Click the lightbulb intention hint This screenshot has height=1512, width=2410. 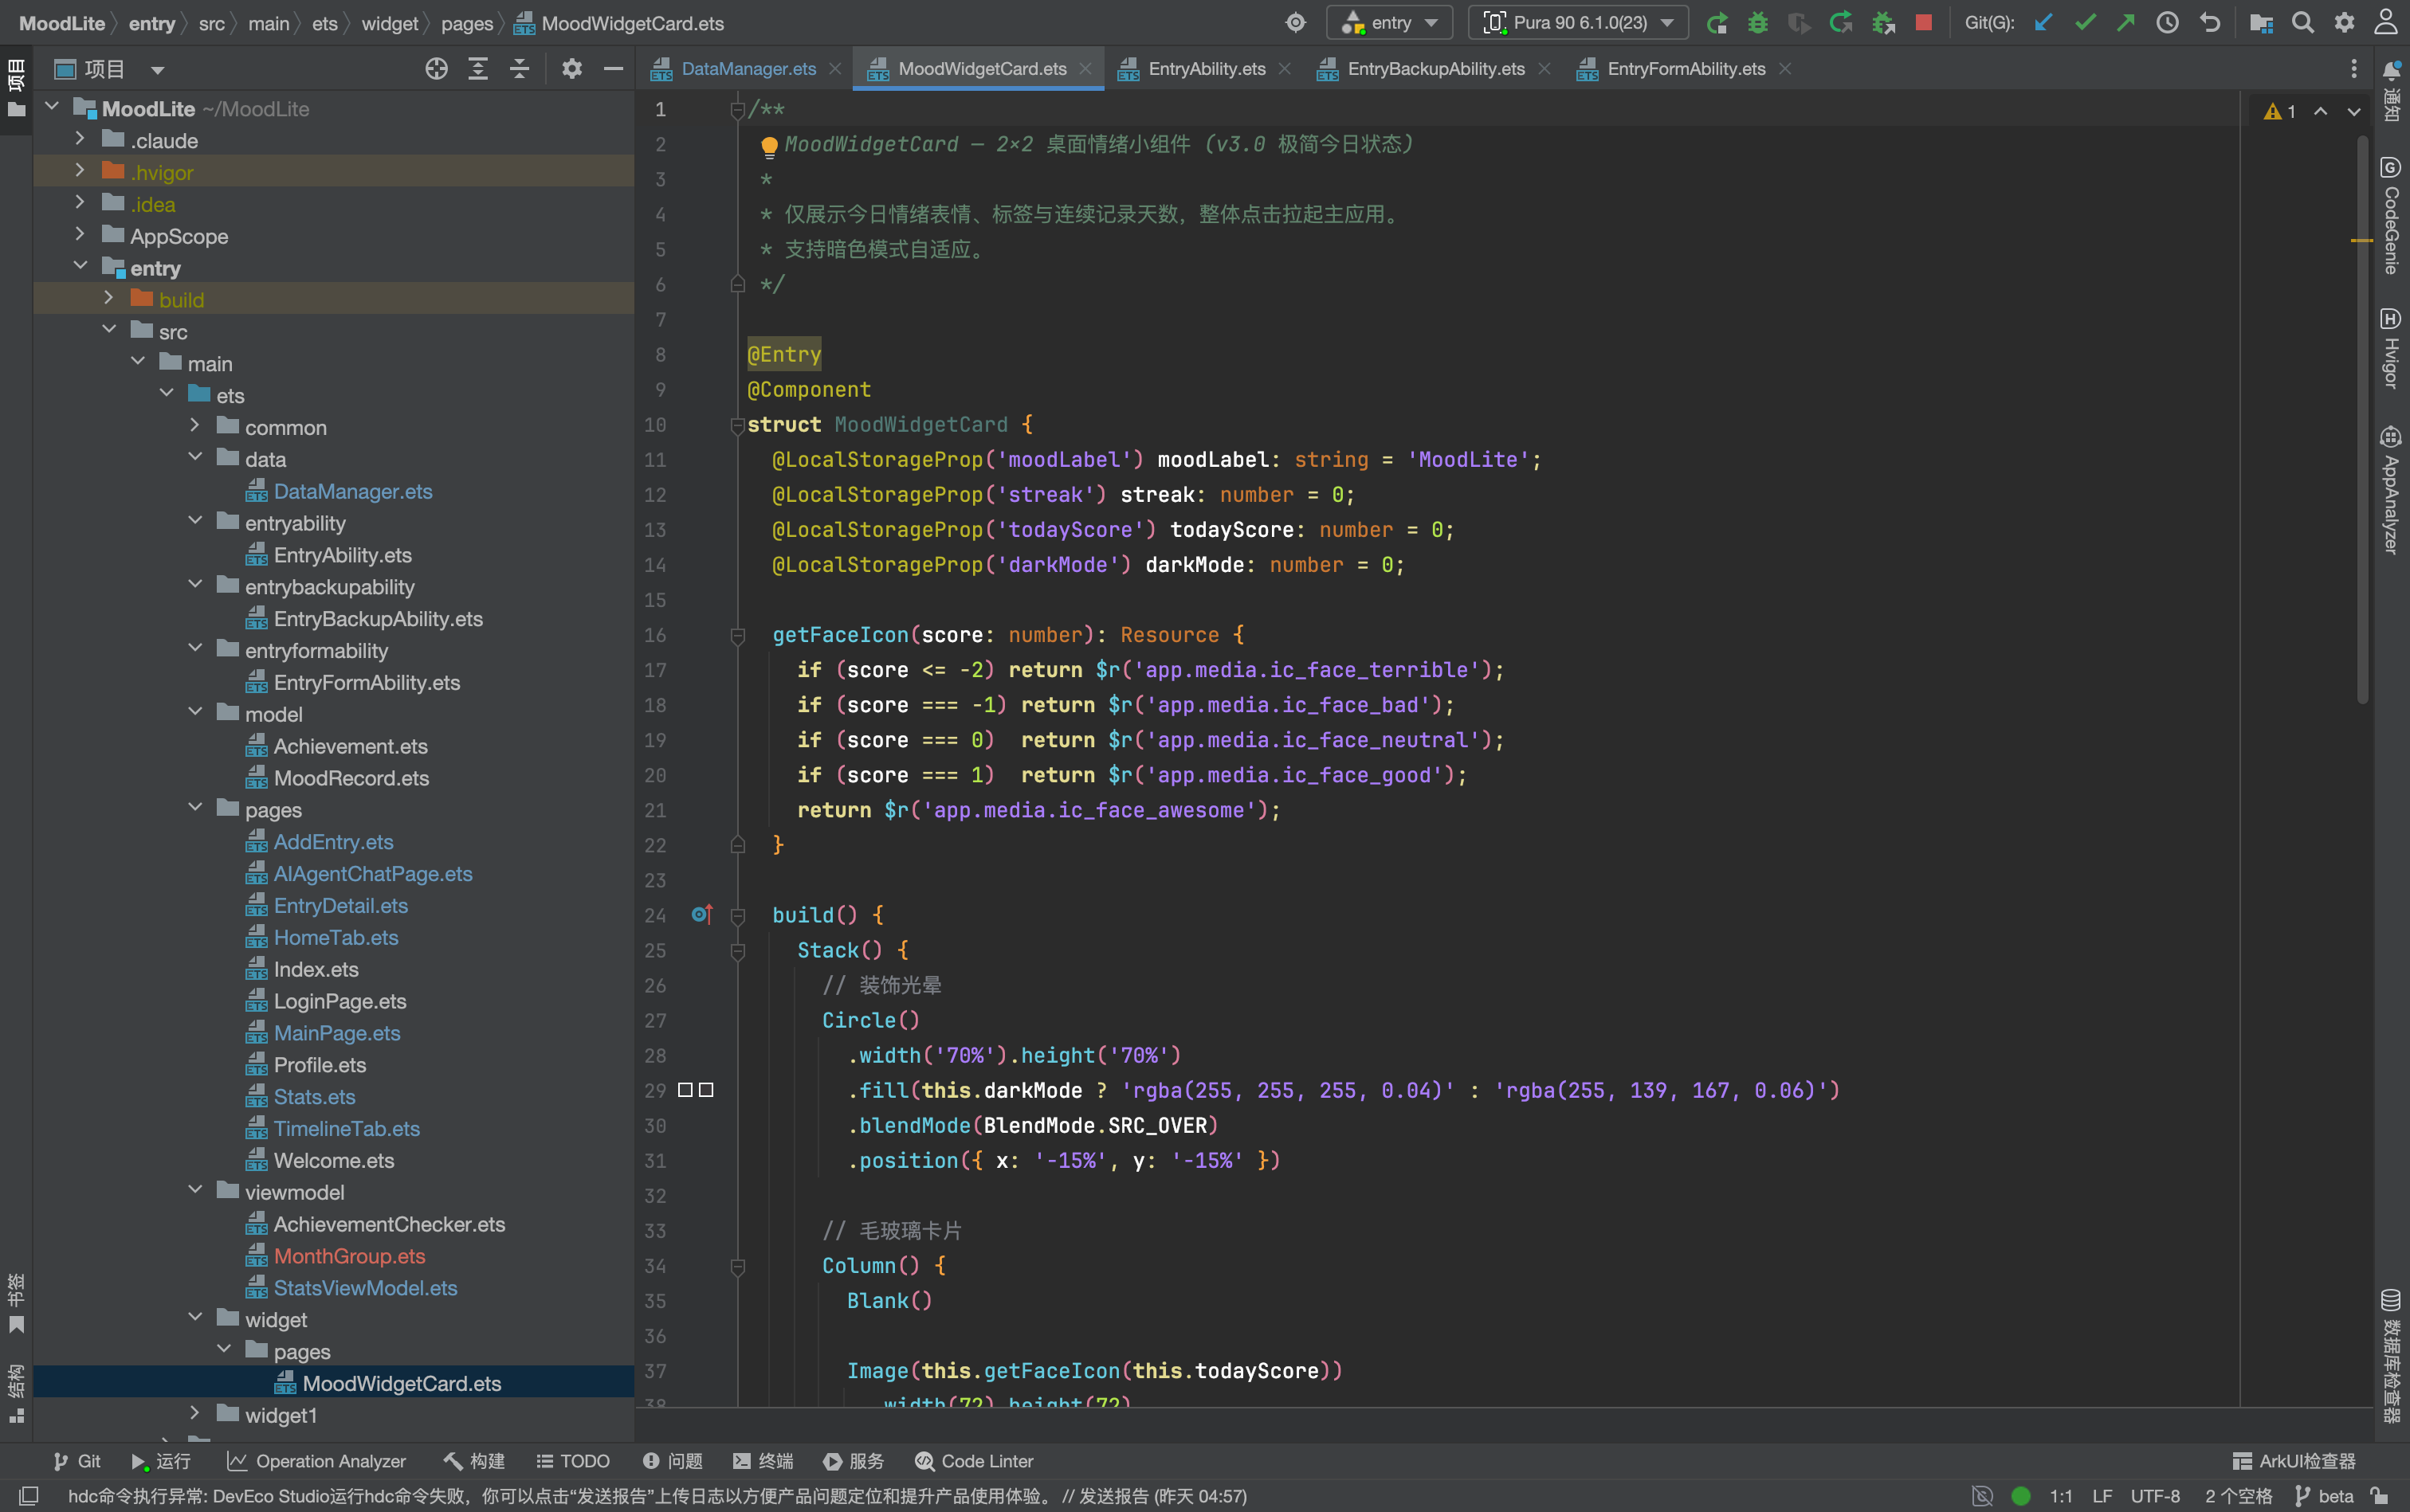click(768, 147)
